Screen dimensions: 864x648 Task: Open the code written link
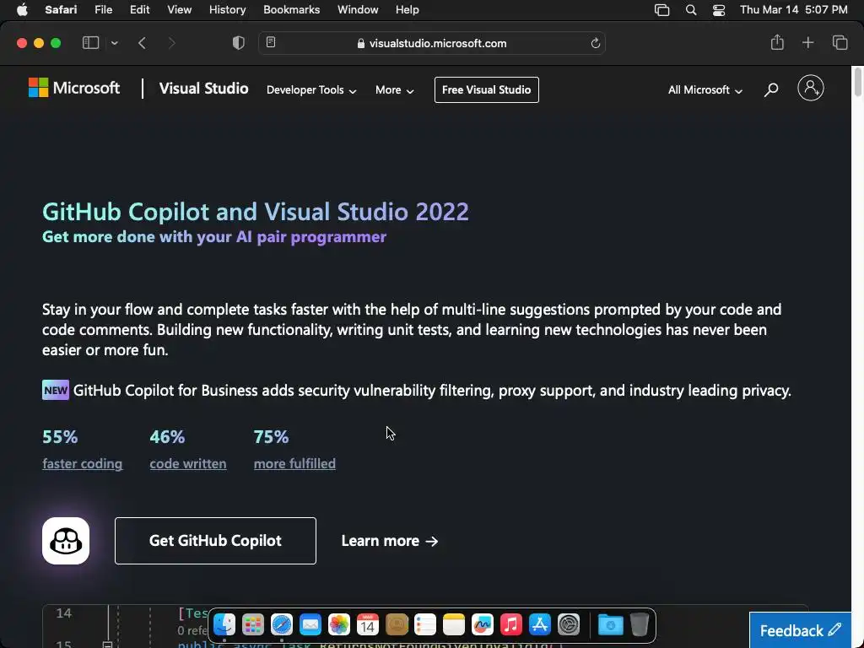[x=188, y=464]
